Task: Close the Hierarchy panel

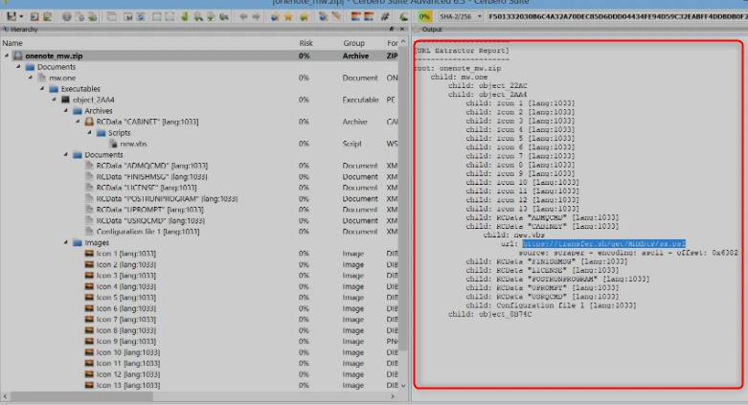Action: [x=402, y=29]
